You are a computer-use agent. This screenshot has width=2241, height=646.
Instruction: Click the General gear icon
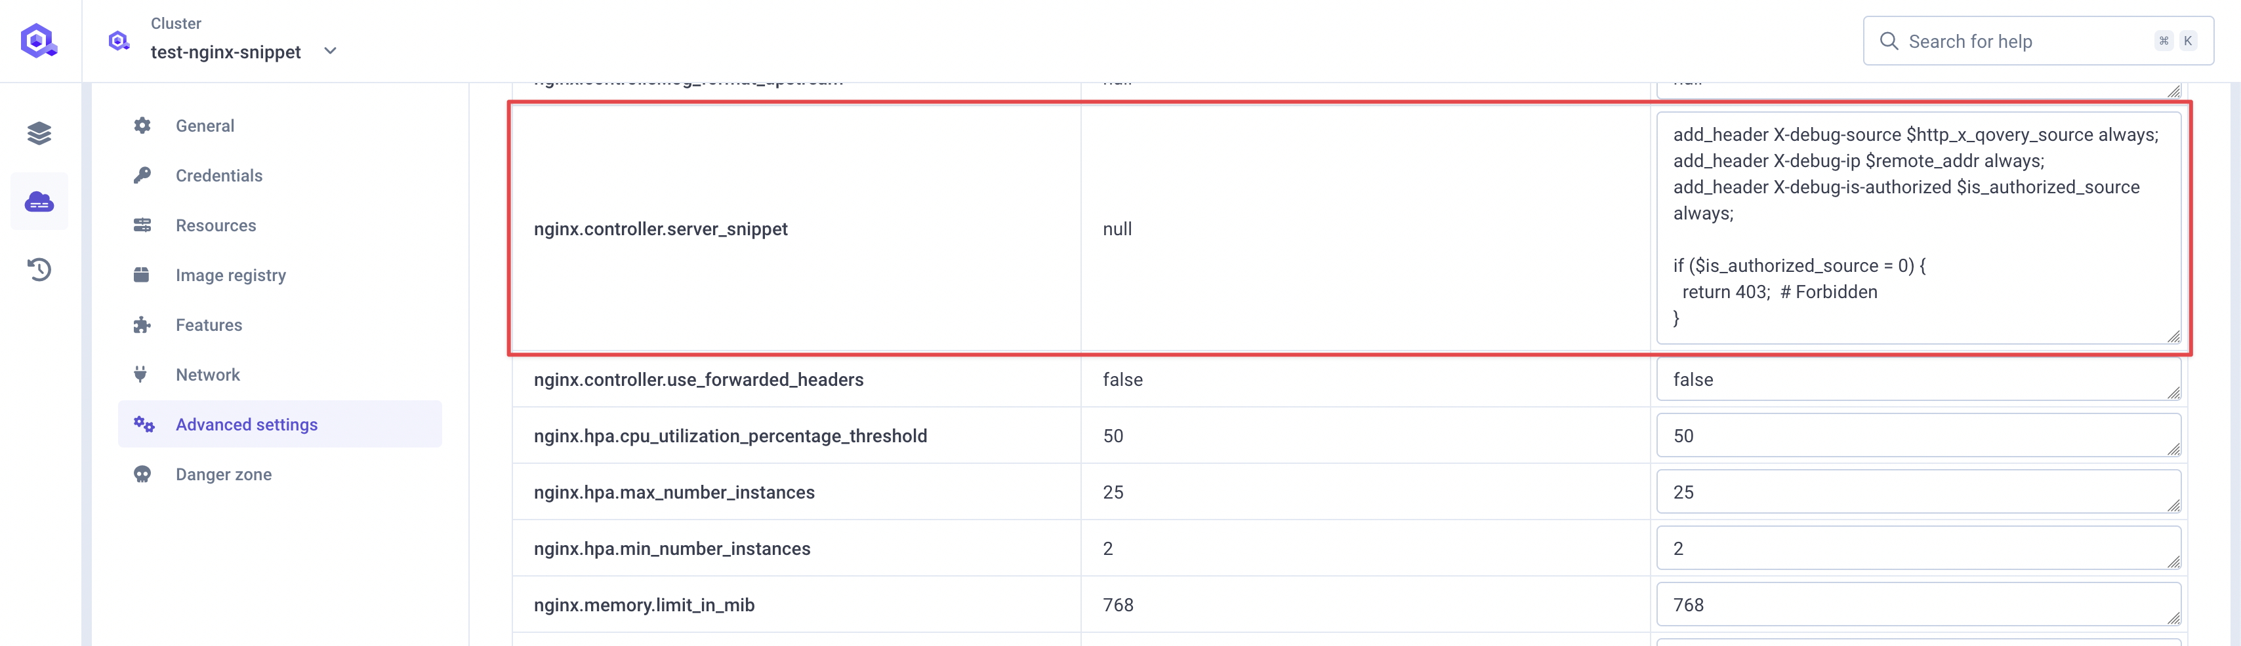(x=142, y=125)
